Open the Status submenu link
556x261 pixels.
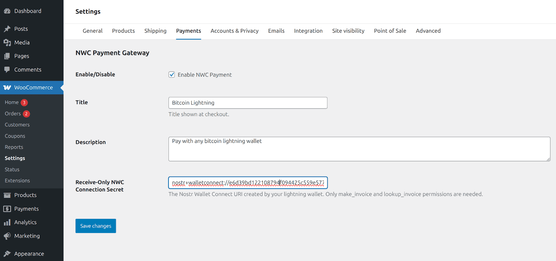[12, 169]
